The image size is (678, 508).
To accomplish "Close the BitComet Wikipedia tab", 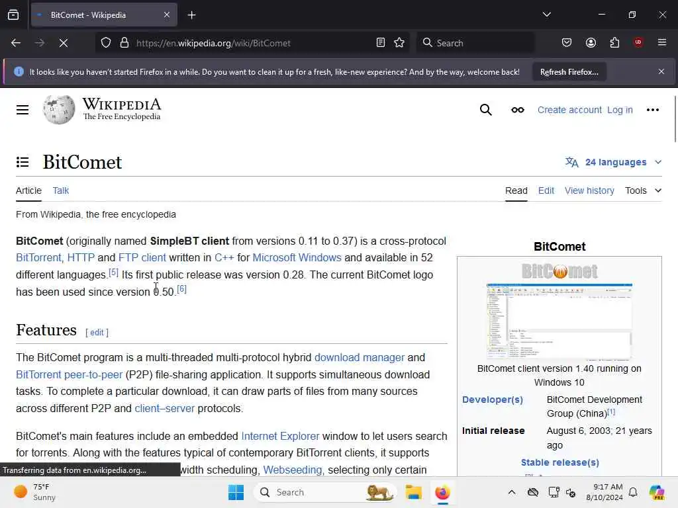I will [167, 15].
